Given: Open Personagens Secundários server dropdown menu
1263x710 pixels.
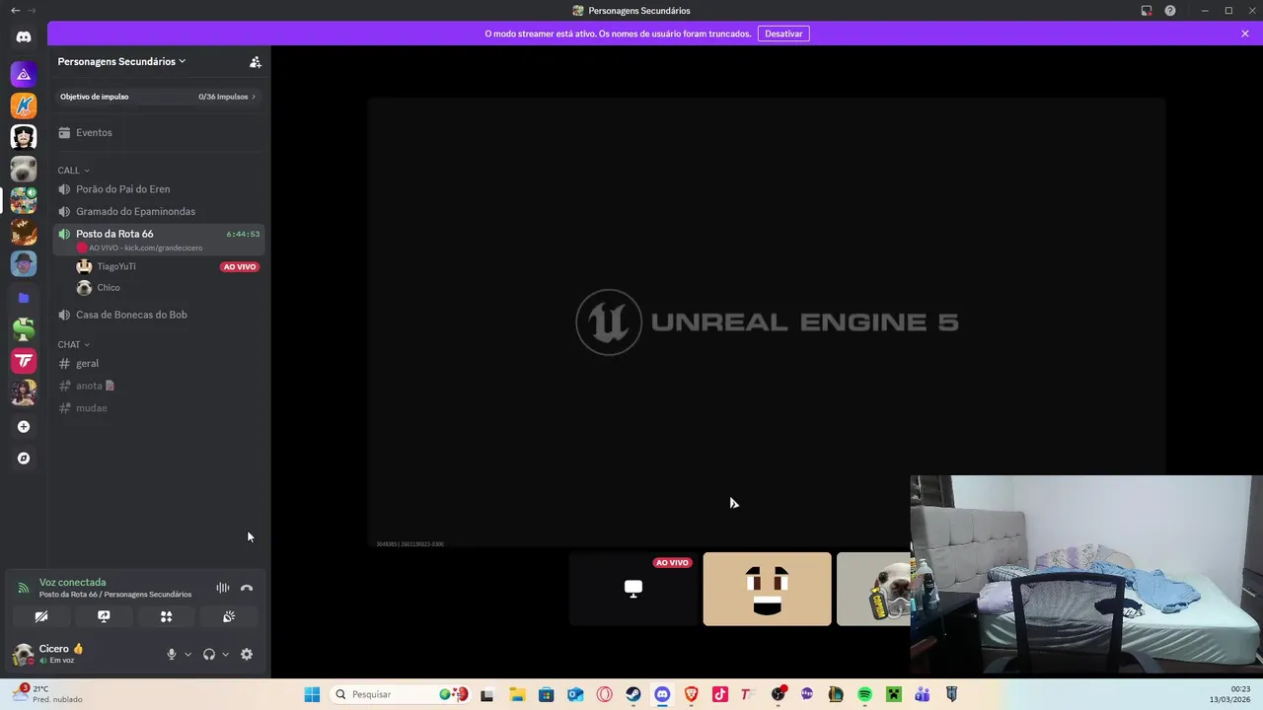Looking at the screenshot, I should pos(121,61).
